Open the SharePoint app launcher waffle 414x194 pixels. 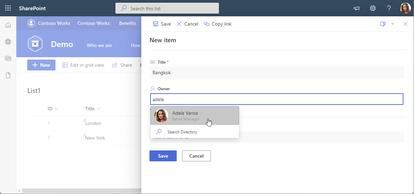coord(8,8)
